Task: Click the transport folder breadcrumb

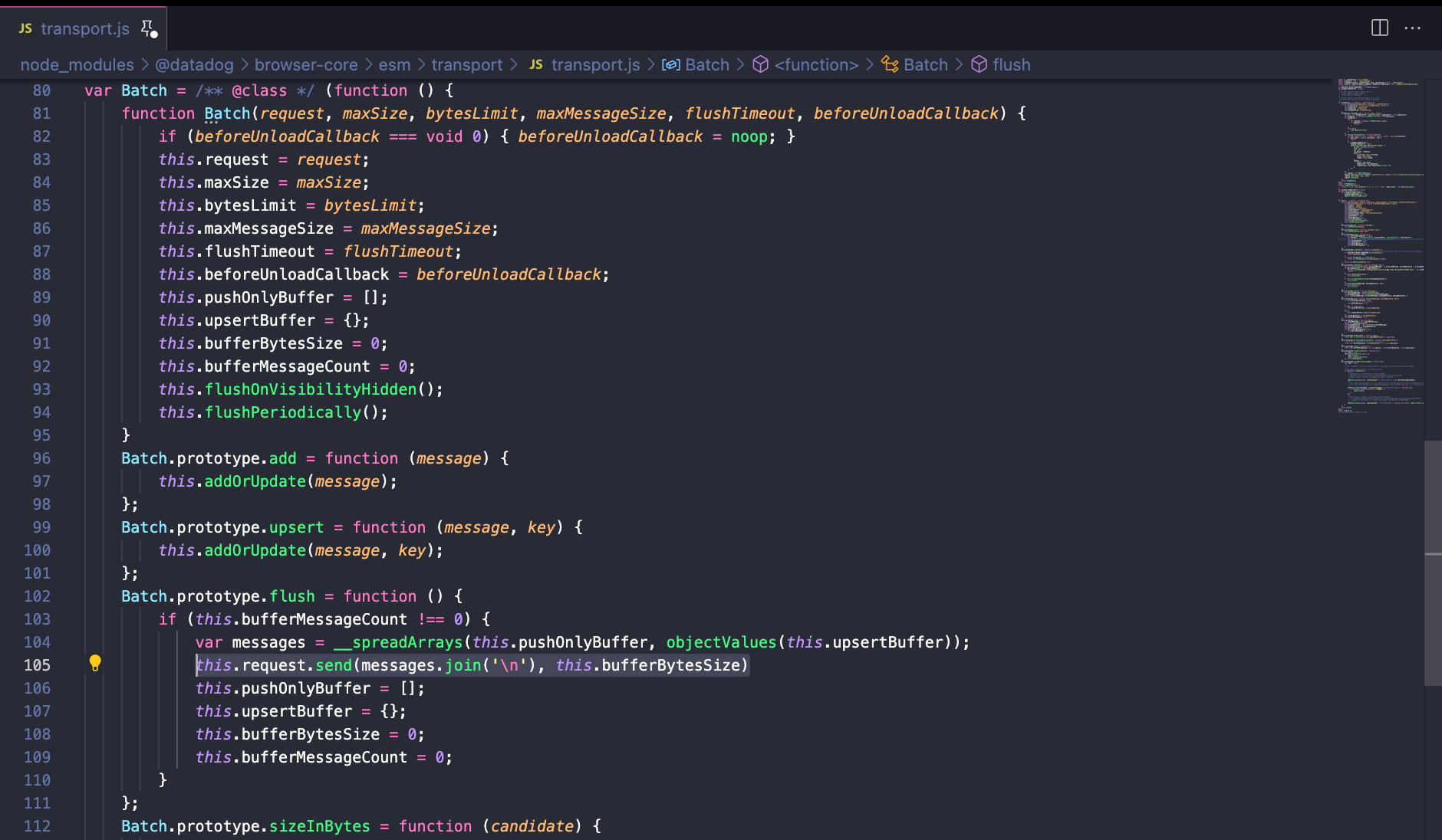Action: point(466,64)
